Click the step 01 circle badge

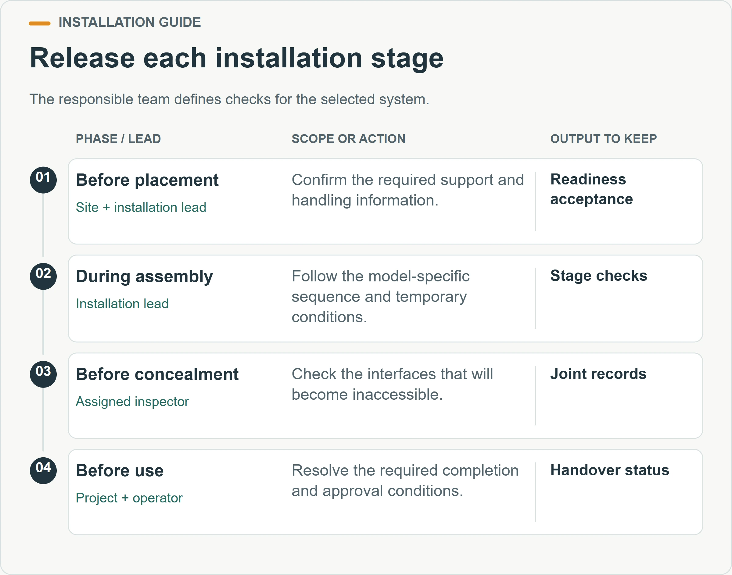pos(43,180)
